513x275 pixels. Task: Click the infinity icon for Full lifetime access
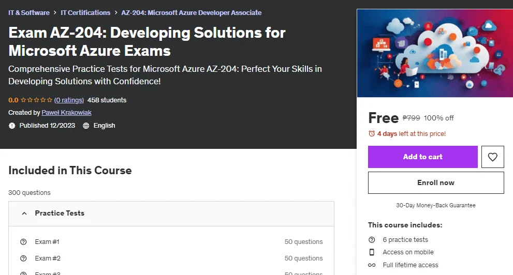point(372,265)
